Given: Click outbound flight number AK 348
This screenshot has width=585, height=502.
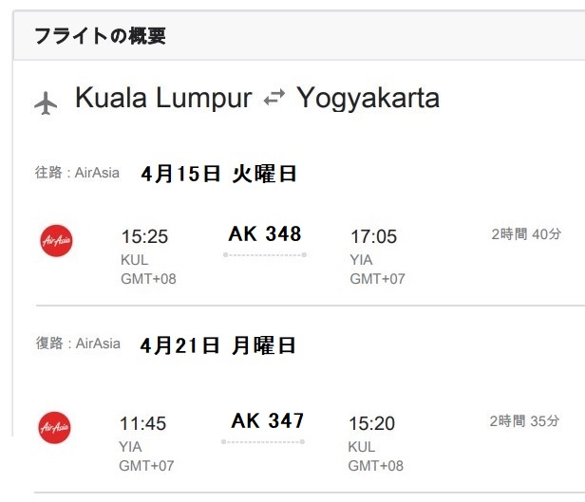Looking at the screenshot, I should click(265, 233).
